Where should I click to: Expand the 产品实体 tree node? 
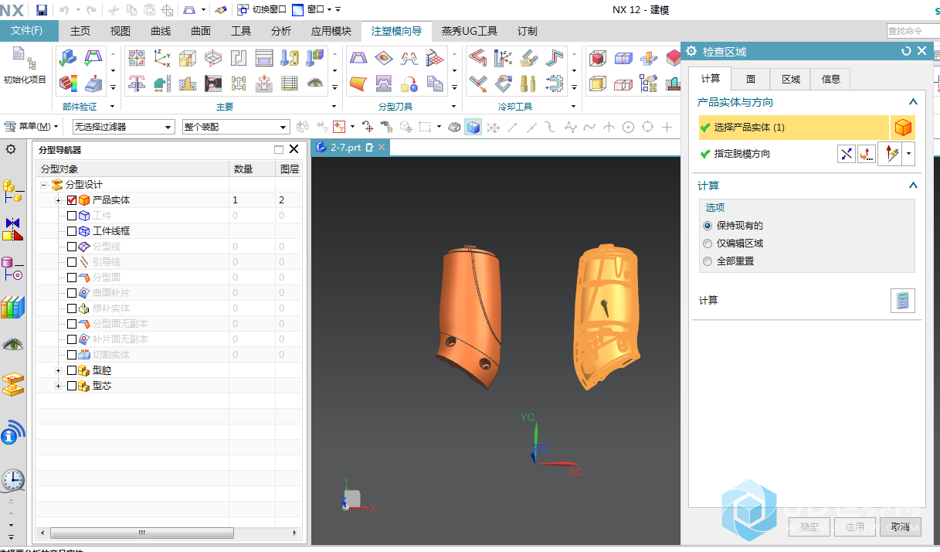click(59, 200)
